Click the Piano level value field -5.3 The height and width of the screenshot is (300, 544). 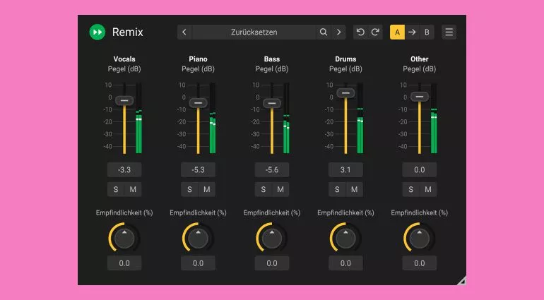198,169
